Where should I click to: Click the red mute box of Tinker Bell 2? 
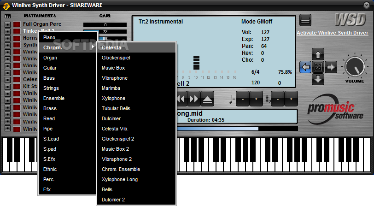17,31
